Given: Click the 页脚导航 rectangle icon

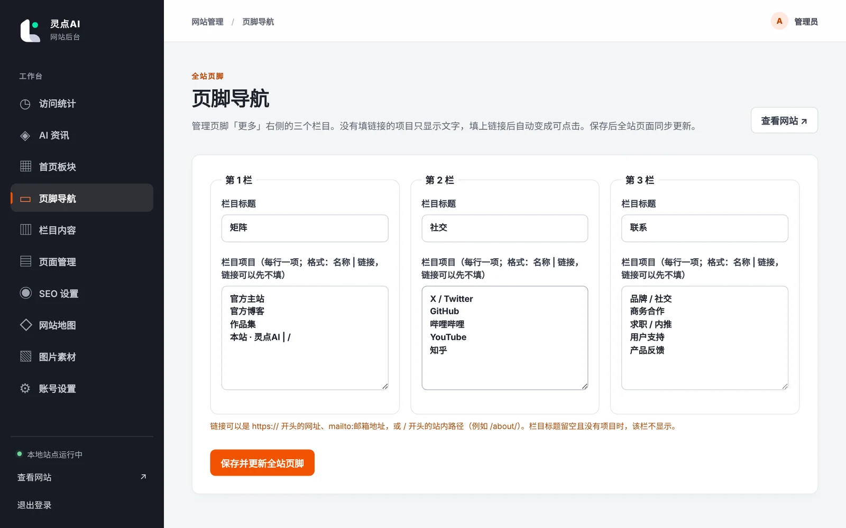Looking at the screenshot, I should 25,199.
